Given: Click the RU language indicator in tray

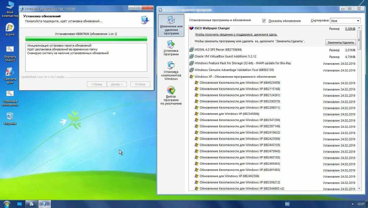Looking at the screenshot, I should point(287,204).
